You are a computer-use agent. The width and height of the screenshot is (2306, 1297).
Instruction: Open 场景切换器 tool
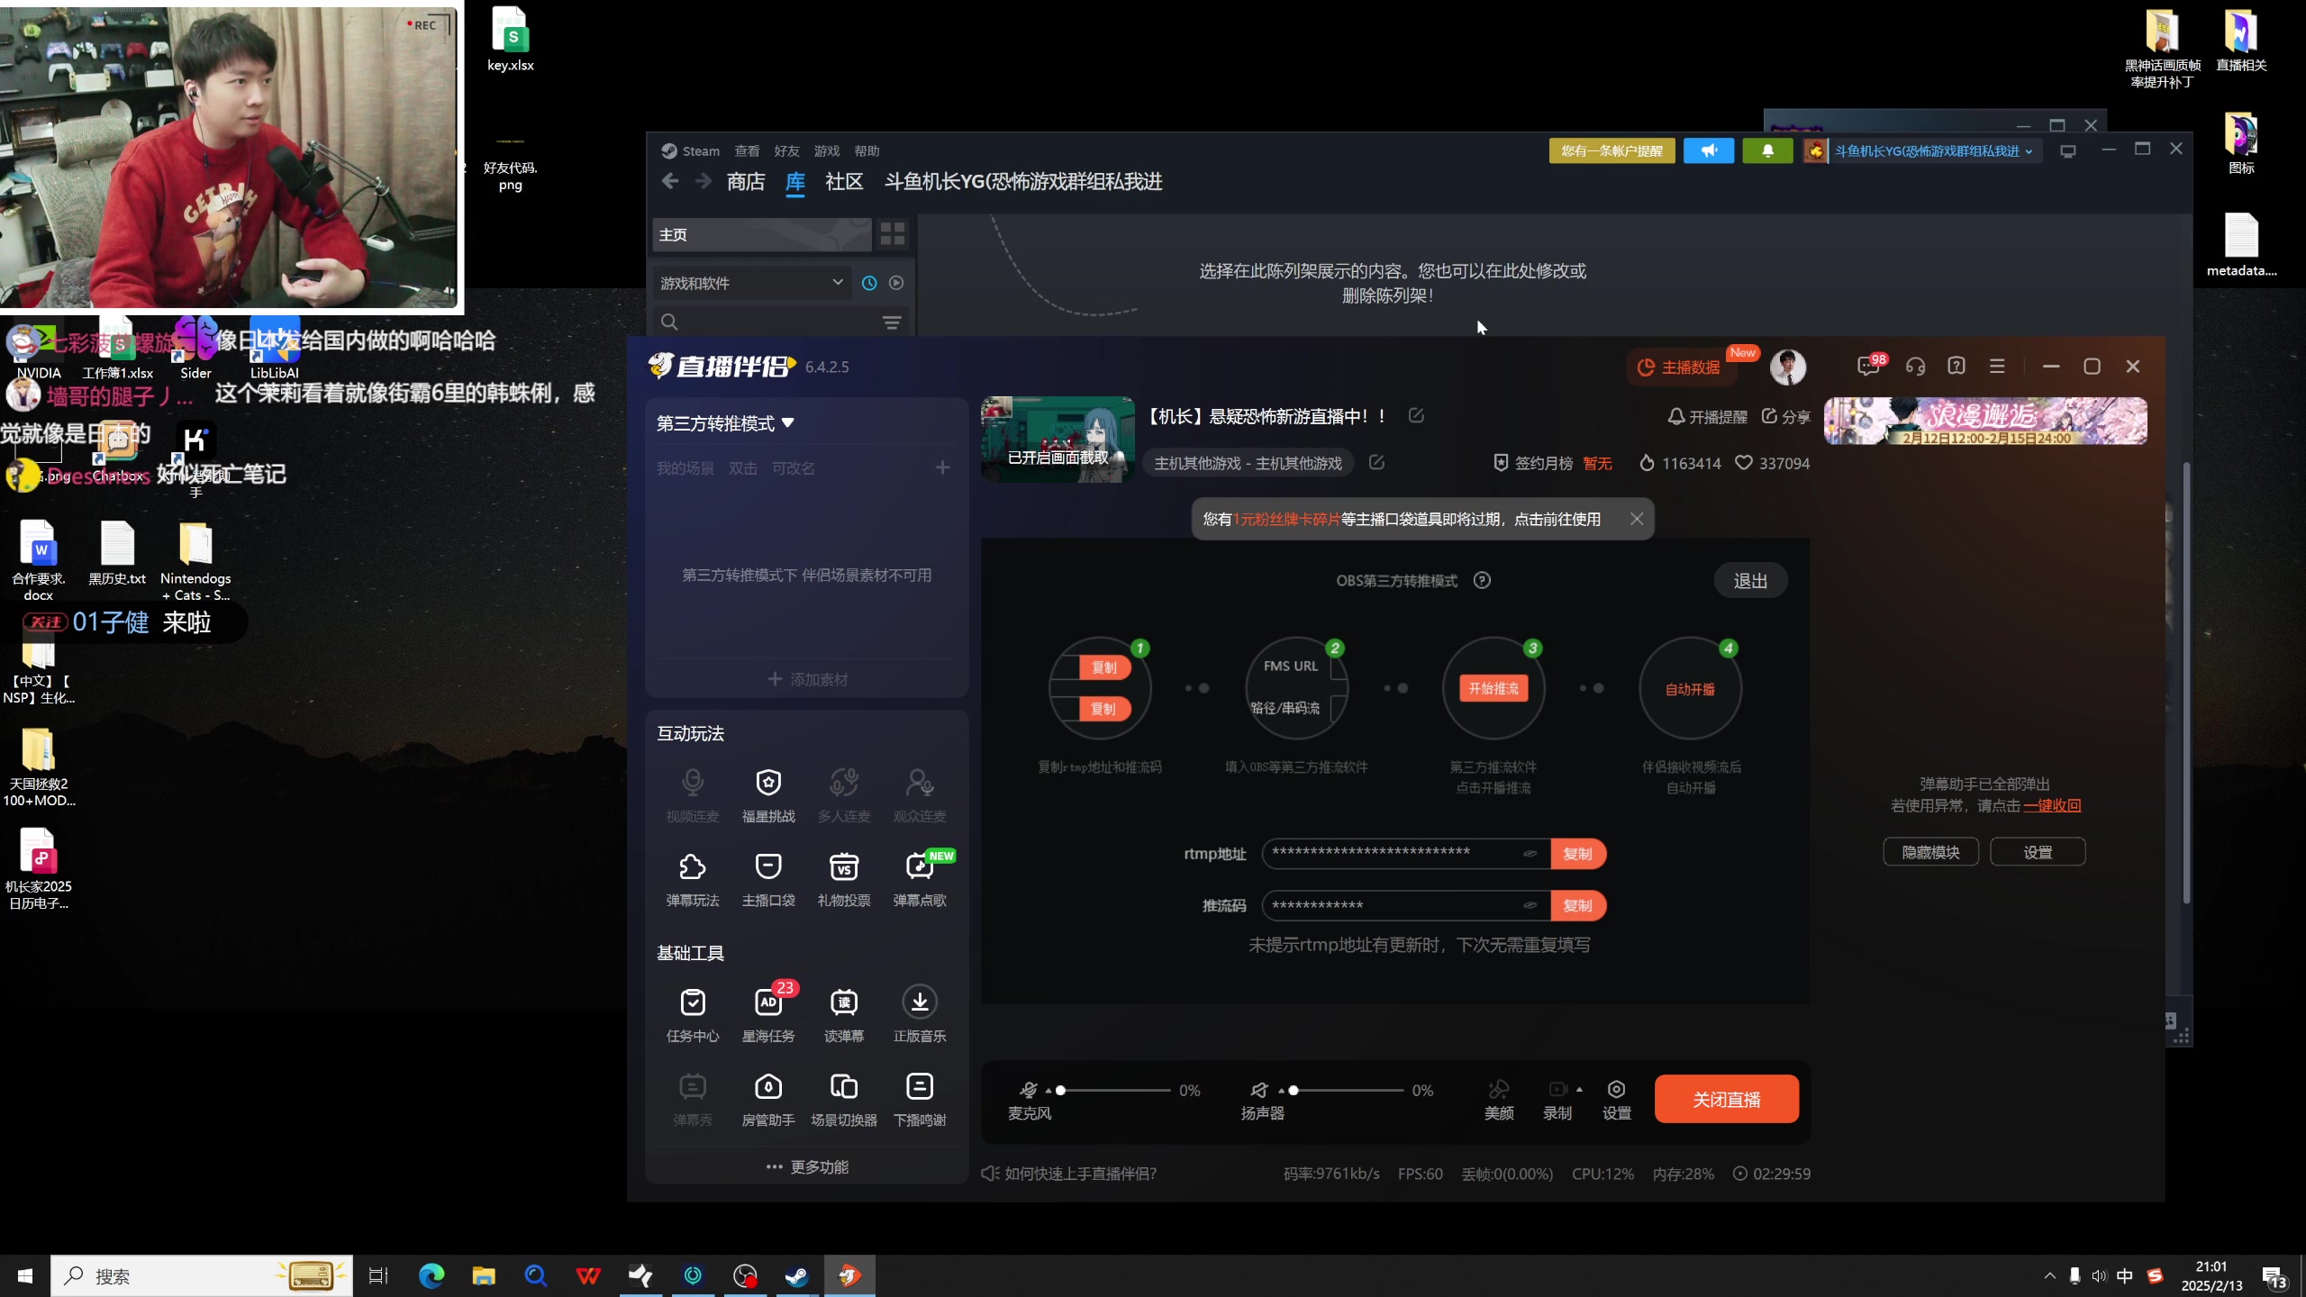(x=843, y=1099)
